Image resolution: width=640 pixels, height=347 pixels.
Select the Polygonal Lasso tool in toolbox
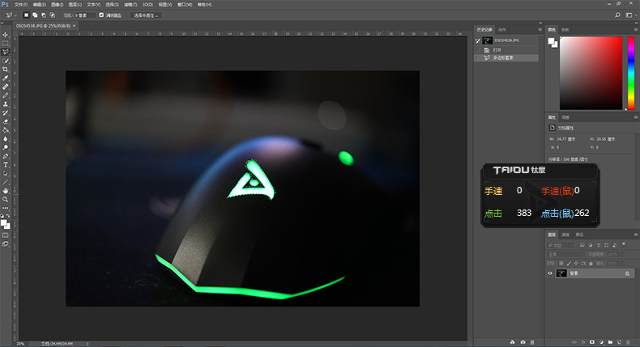pyautogui.click(x=6, y=53)
